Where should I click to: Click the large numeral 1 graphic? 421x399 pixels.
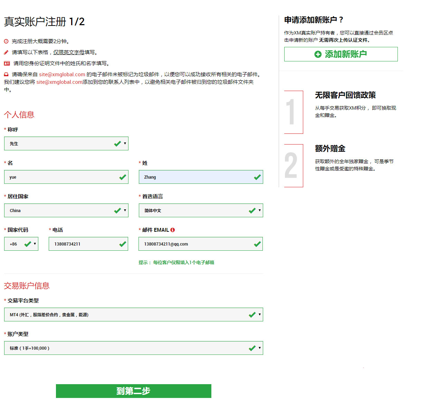pyautogui.click(x=291, y=112)
